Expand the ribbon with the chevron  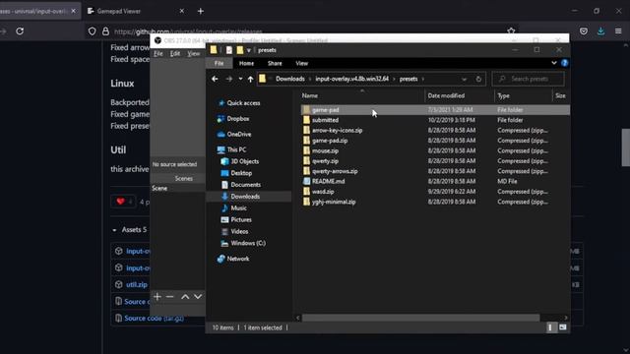click(554, 63)
